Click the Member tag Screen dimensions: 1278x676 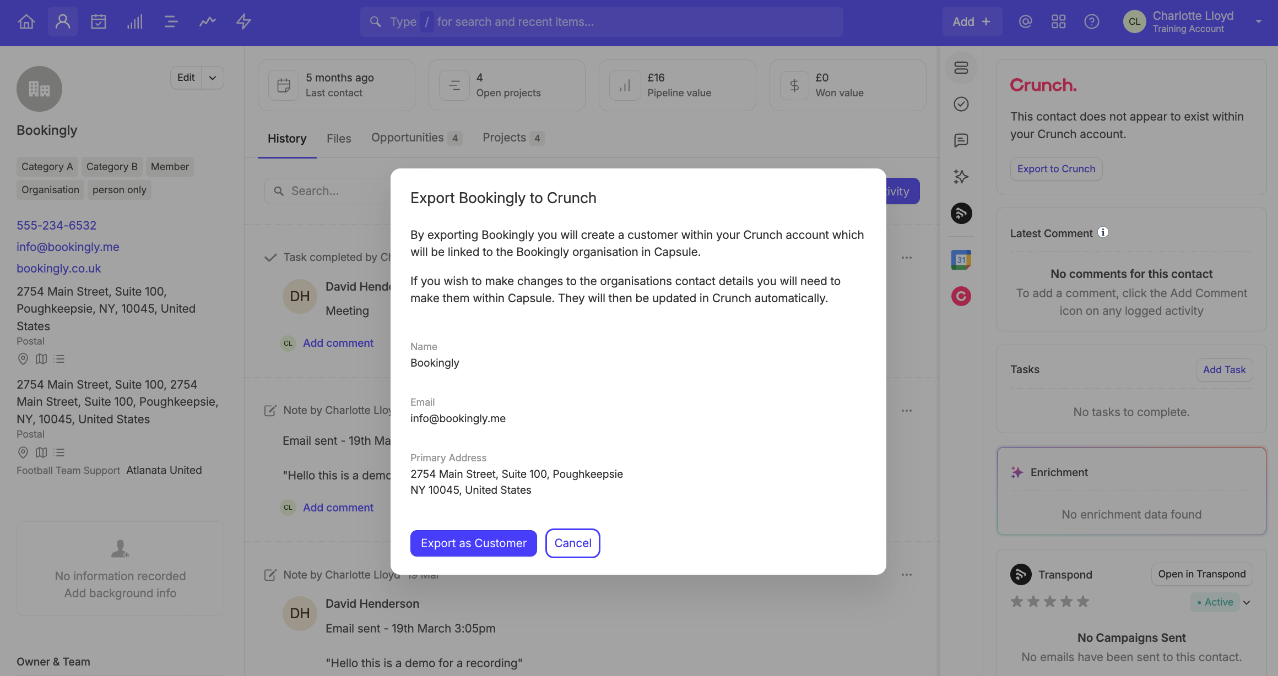click(x=170, y=167)
